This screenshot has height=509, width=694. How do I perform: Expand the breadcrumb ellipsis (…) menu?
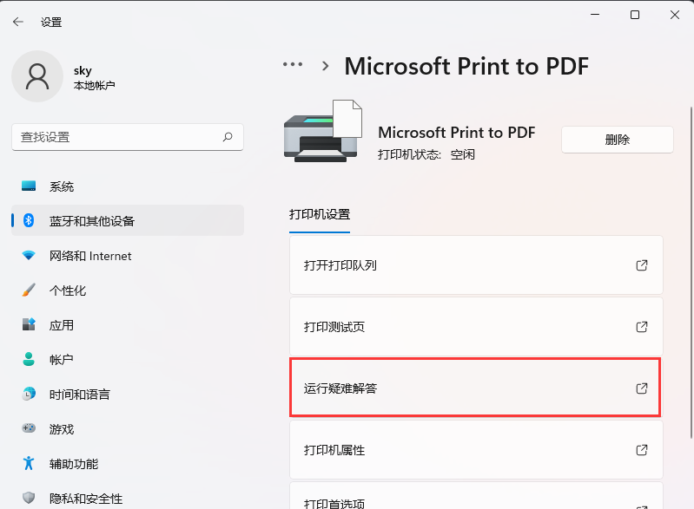293,65
